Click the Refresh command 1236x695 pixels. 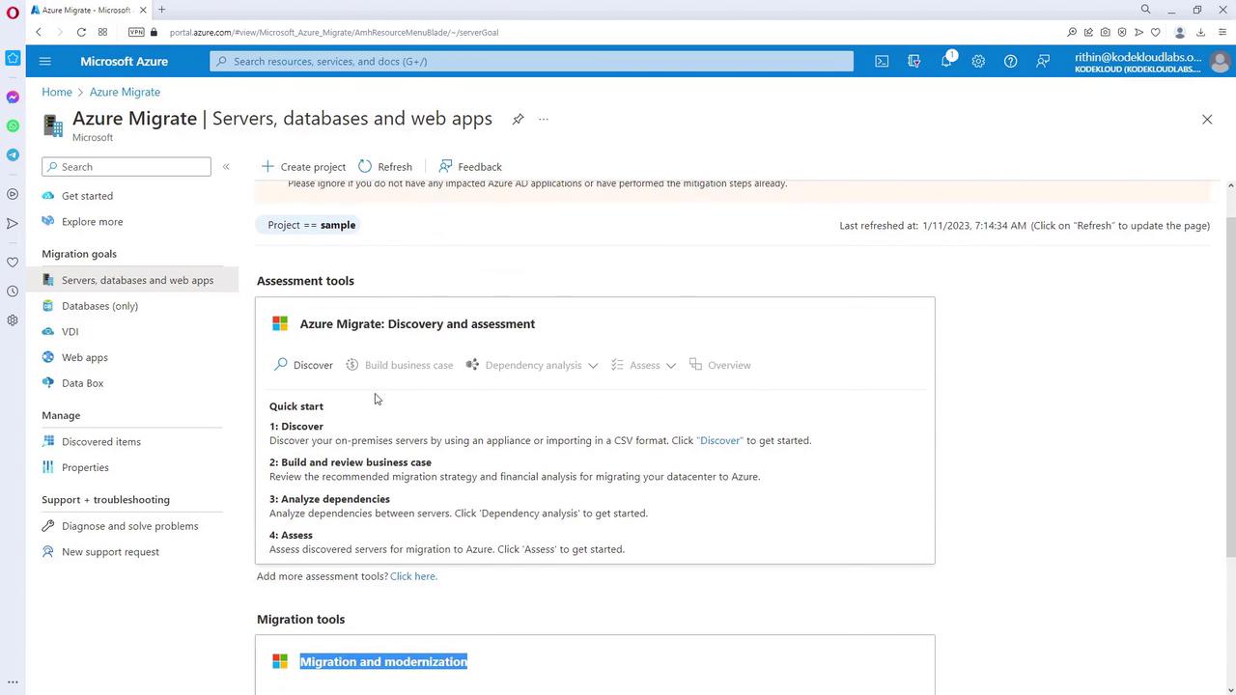[385, 167]
